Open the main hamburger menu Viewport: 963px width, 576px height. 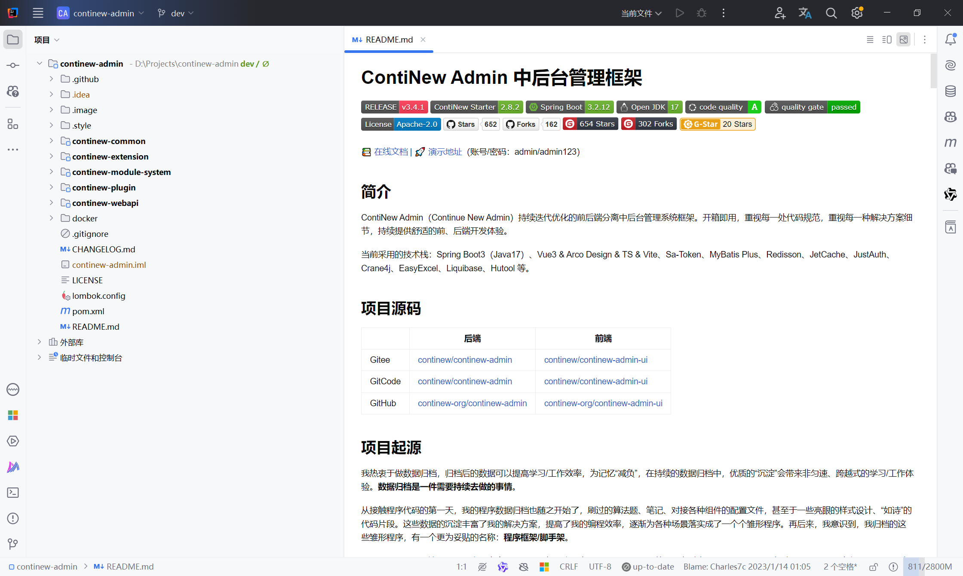pyautogui.click(x=38, y=13)
